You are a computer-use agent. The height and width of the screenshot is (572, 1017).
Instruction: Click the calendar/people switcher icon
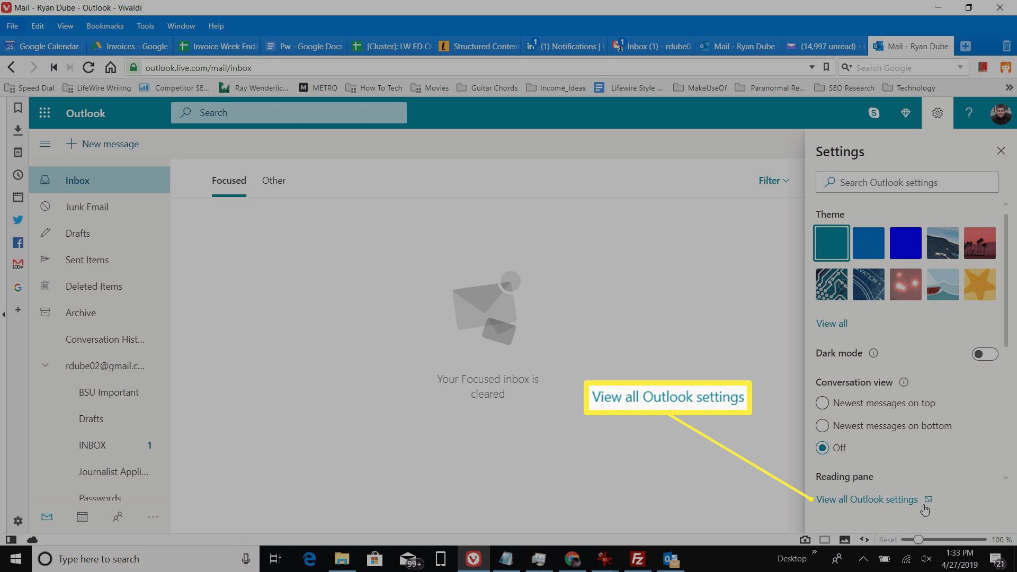pos(82,517)
